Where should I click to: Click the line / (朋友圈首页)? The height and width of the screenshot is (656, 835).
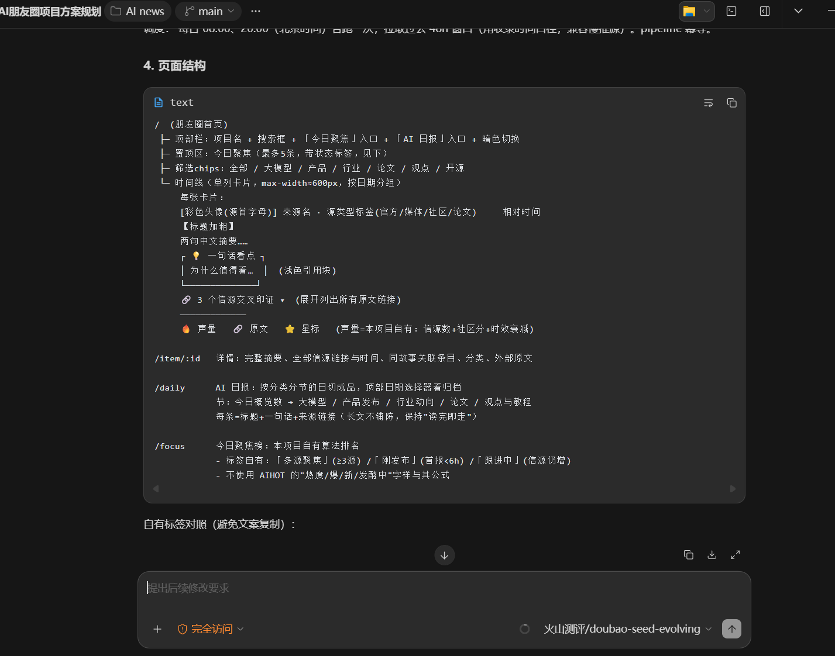click(x=191, y=125)
